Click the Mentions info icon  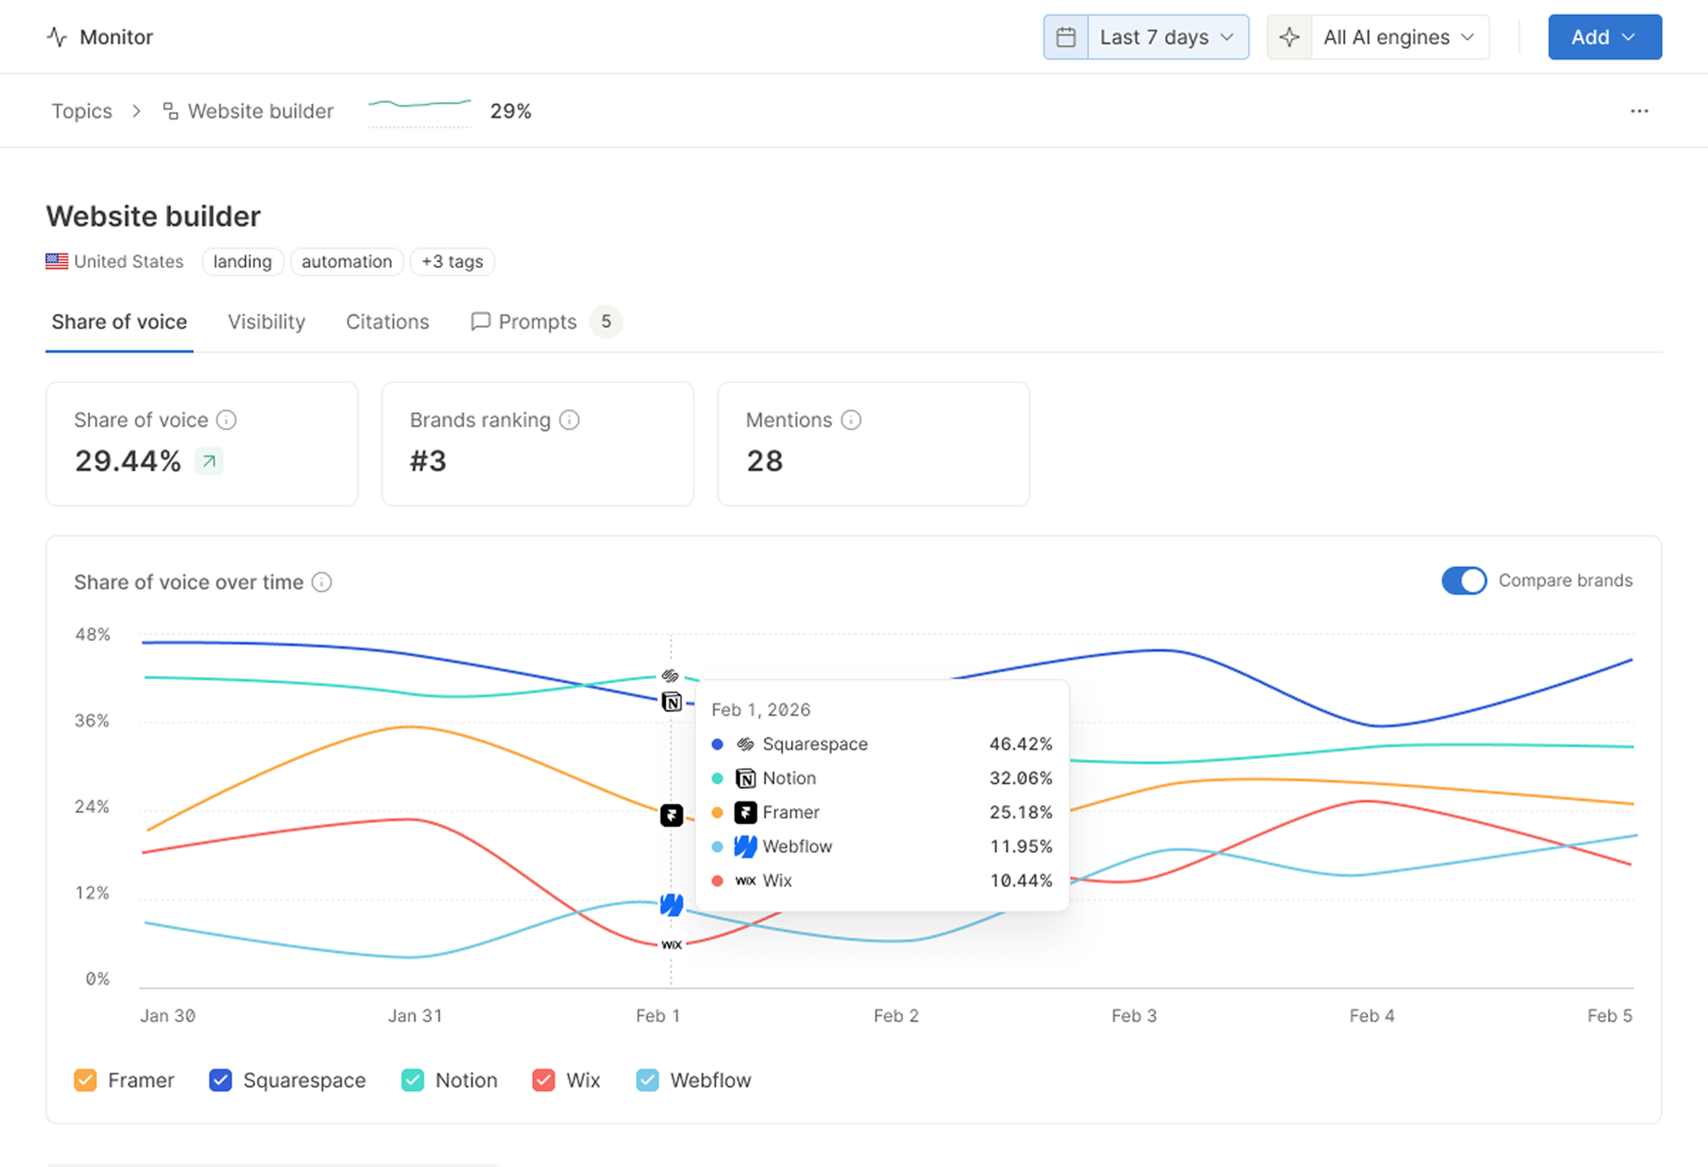pyautogui.click(x=851, y=420)
